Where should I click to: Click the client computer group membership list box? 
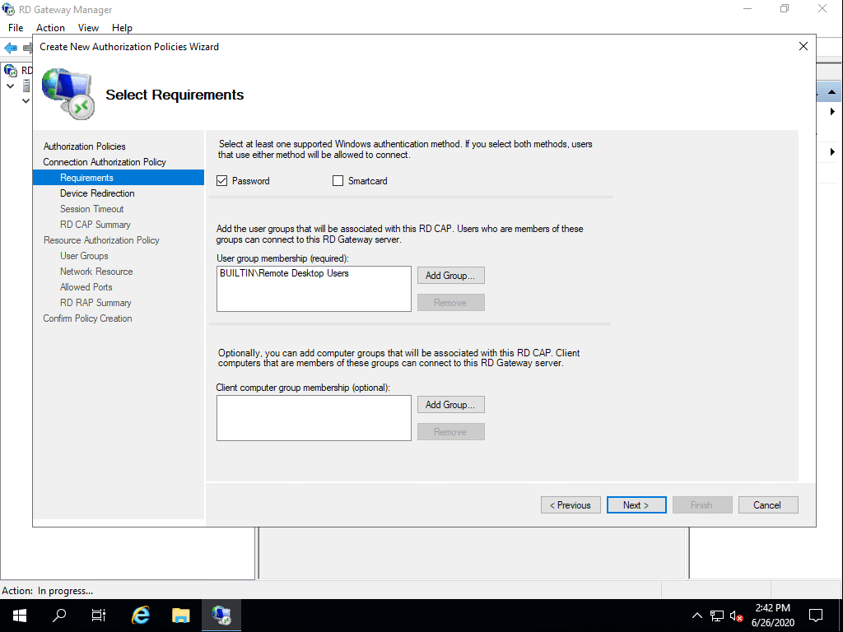[x=314, y=418]
